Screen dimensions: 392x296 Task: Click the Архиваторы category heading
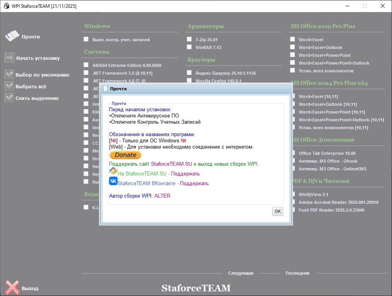coord(206,26)
